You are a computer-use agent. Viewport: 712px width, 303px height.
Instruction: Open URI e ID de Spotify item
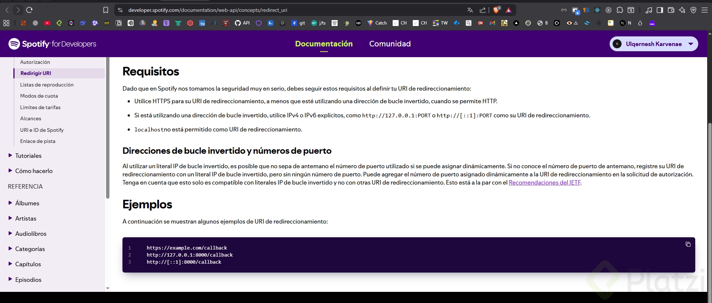pyautogui.click(x=42, y=130)
